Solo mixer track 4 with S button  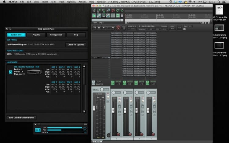[154, 101]
